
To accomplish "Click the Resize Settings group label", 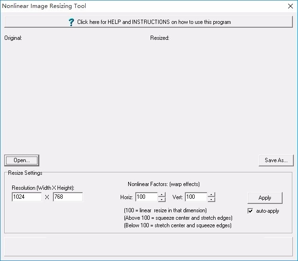I will [x=25, y=173].
